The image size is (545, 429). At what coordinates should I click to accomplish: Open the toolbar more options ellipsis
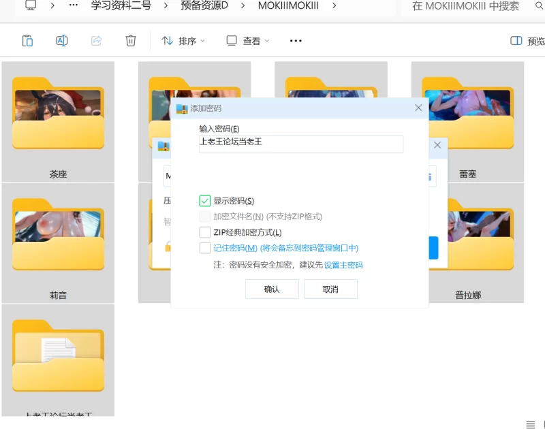(x=296, y=41)
